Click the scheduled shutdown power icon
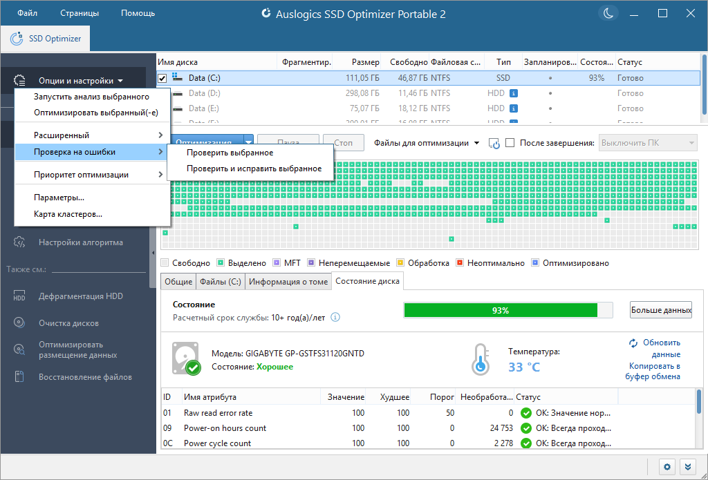This screenshot has width=708, height=480. (x=494, y=144)
